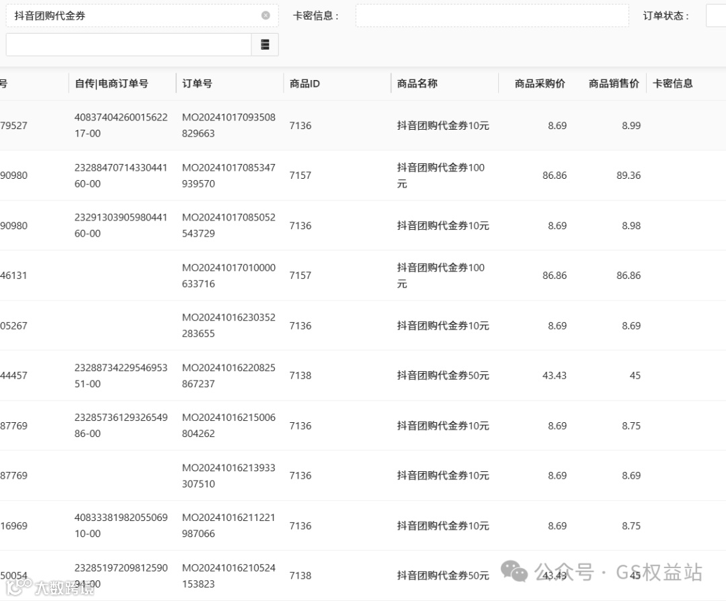Screen dimensions: 726x601
Task: Click the 卡密信息 column header
Action: [x=673, y=83]
